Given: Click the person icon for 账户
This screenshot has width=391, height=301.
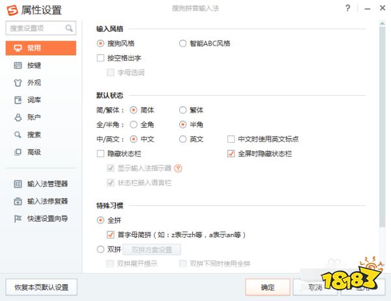Looking at the screenshot, I should click(18, 117).
